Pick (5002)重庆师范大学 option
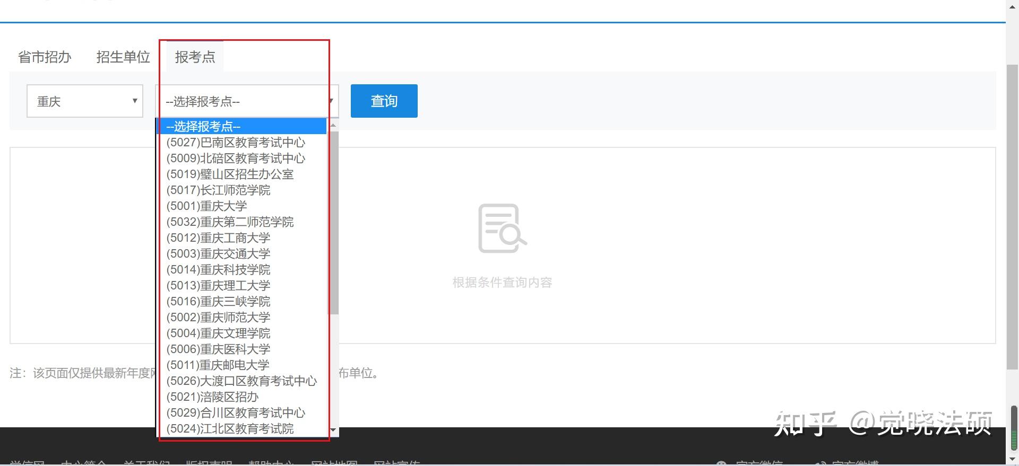Viewport: 1019px width, 466px height. click(x=241, y=317)
